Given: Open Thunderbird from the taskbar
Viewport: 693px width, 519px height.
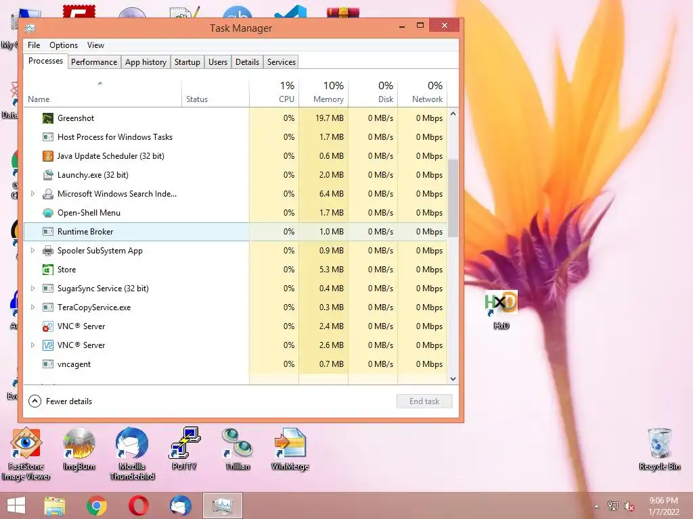Looking at the screenshot, I should (x=180, y=505).
